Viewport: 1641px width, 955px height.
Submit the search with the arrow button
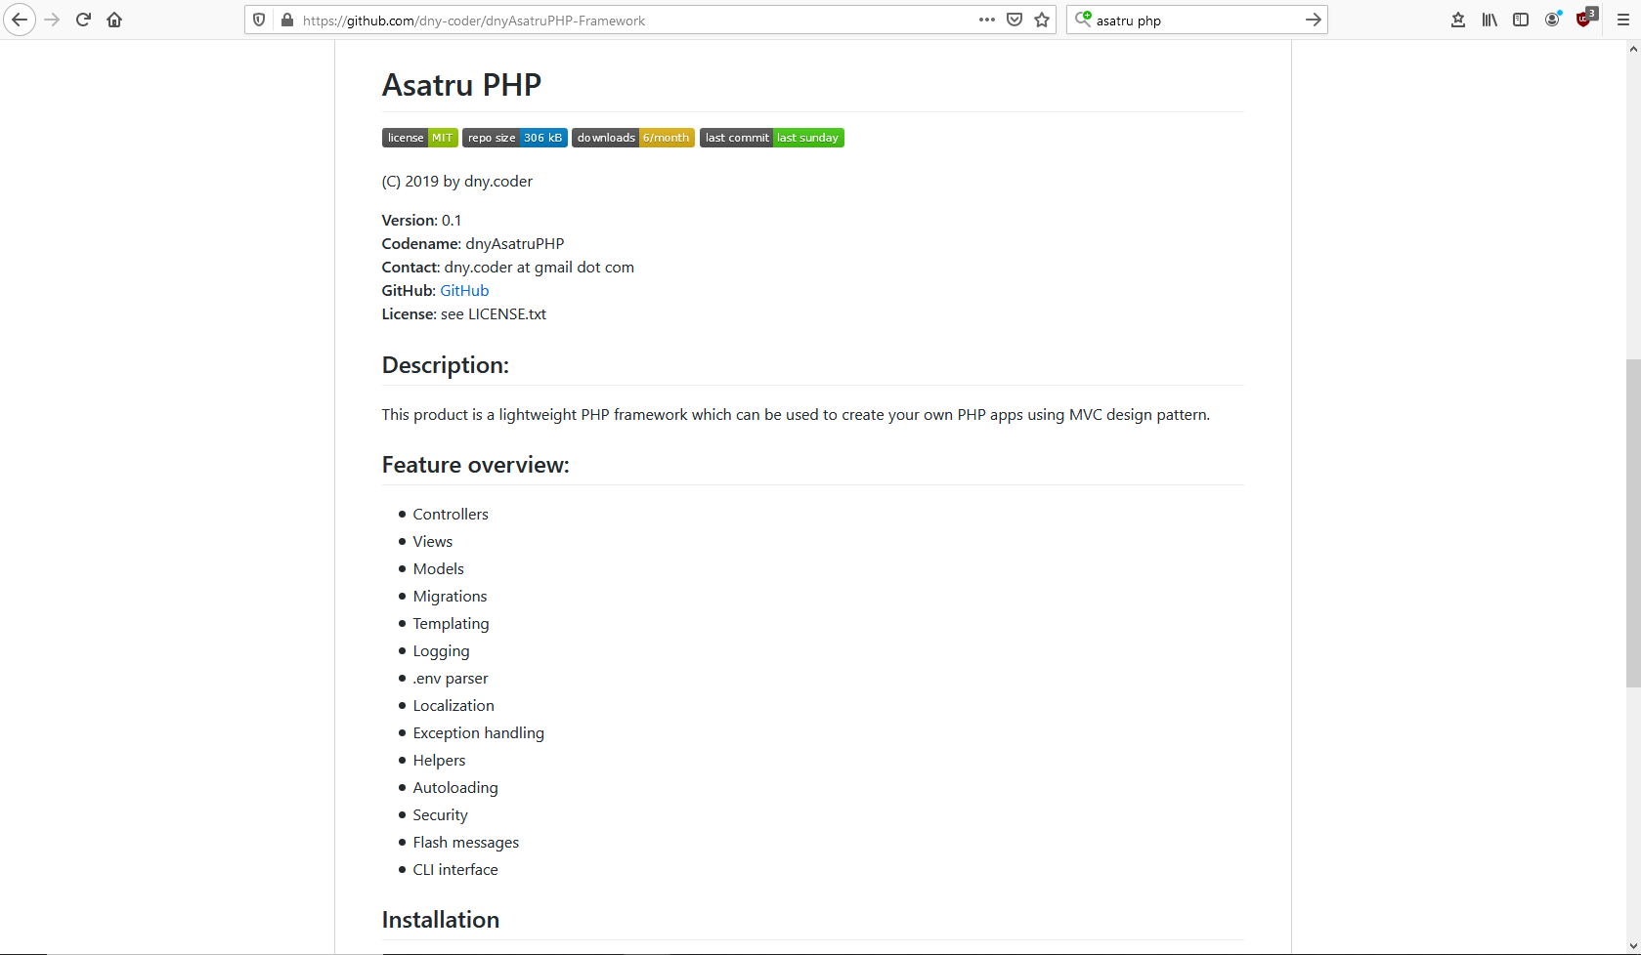click(x=1313, y=20)
